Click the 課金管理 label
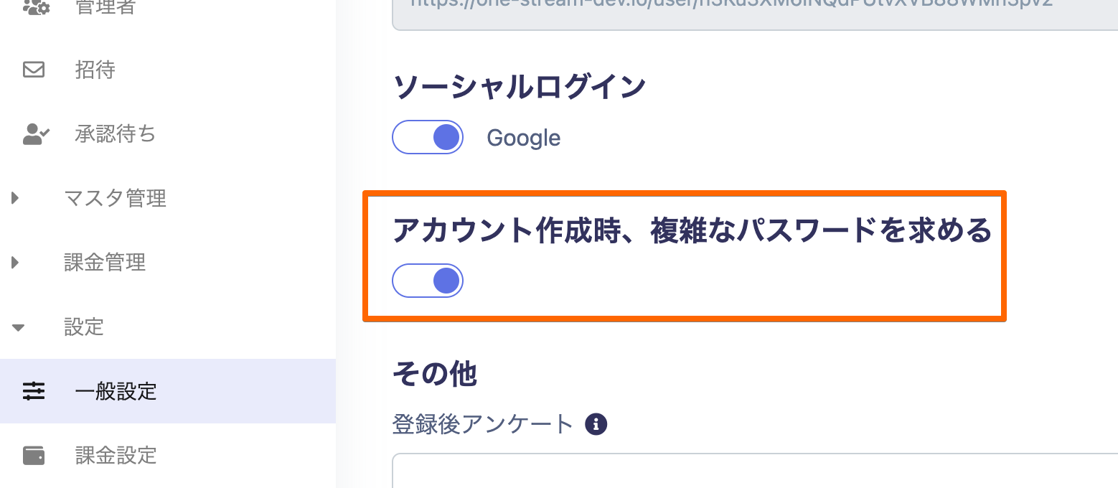1118x488 pixels. point(105,263)
